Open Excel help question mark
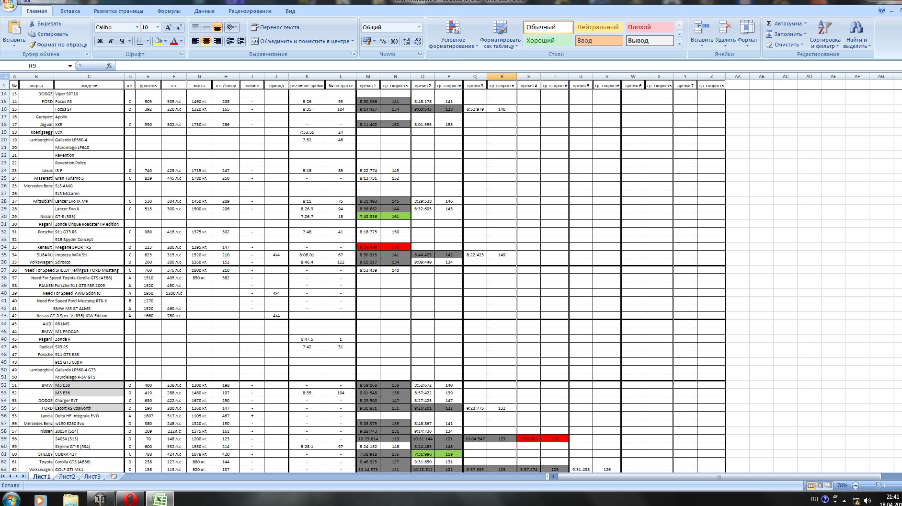 (x=881, y=10)
